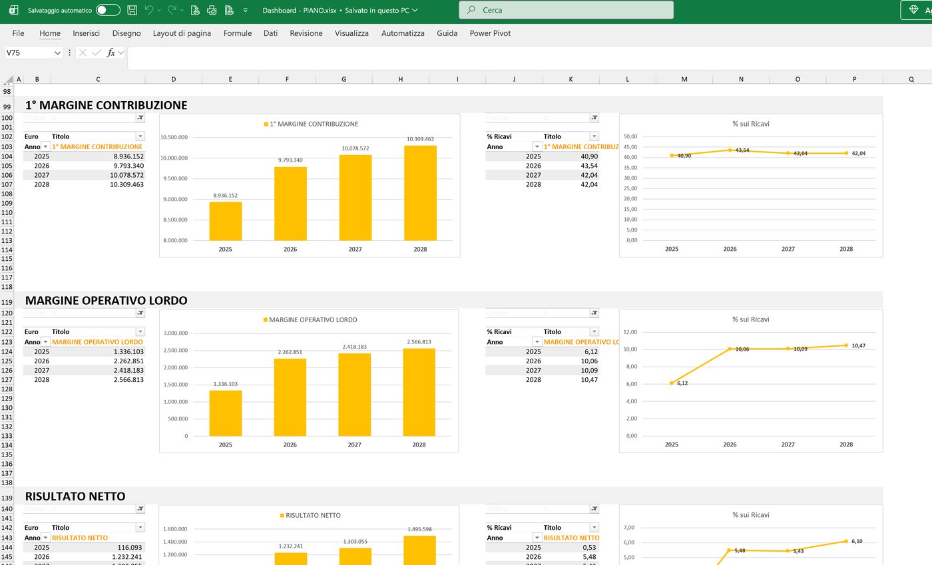
Task: Click yellow legend swatch of RISULTATO NETTO chart
Action: [x=282, y=516]
